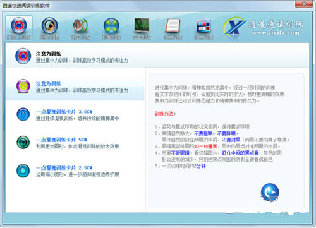Image resolution: width=316 pixels, height=228 pixels.
Task: Click the cyan icon for 一点凝视训练卡片 2.5CM
Action: click(23, 171)
